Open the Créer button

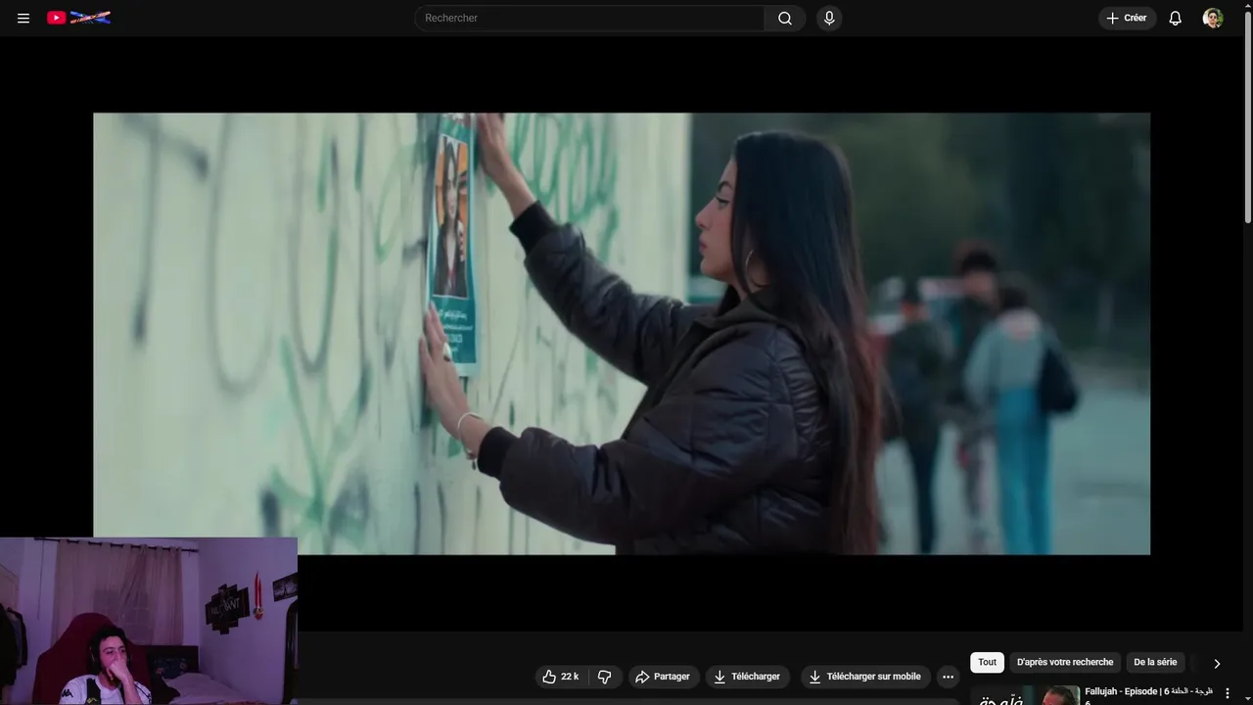point(1127,18)
